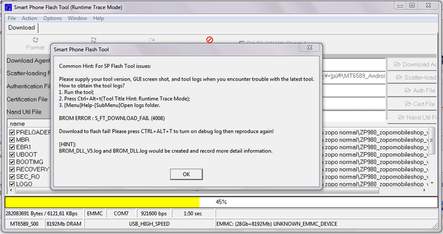Open the Action menu
443x234 pixels.
click(30, 18)
